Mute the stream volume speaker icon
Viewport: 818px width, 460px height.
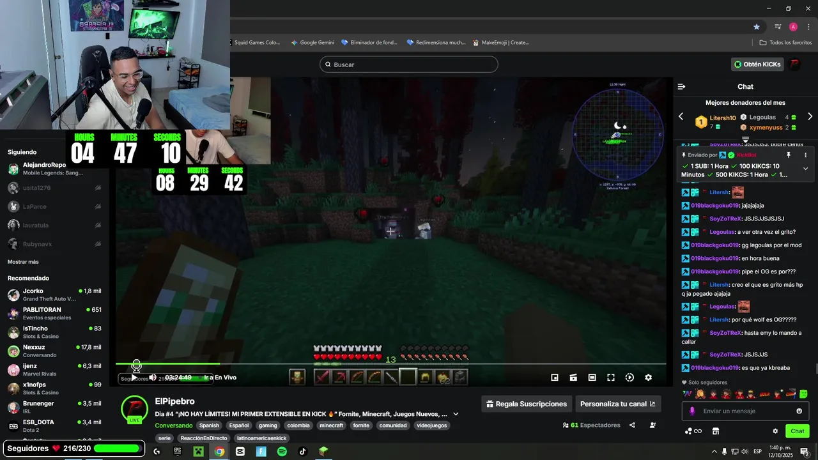click(x=153, y=378)
